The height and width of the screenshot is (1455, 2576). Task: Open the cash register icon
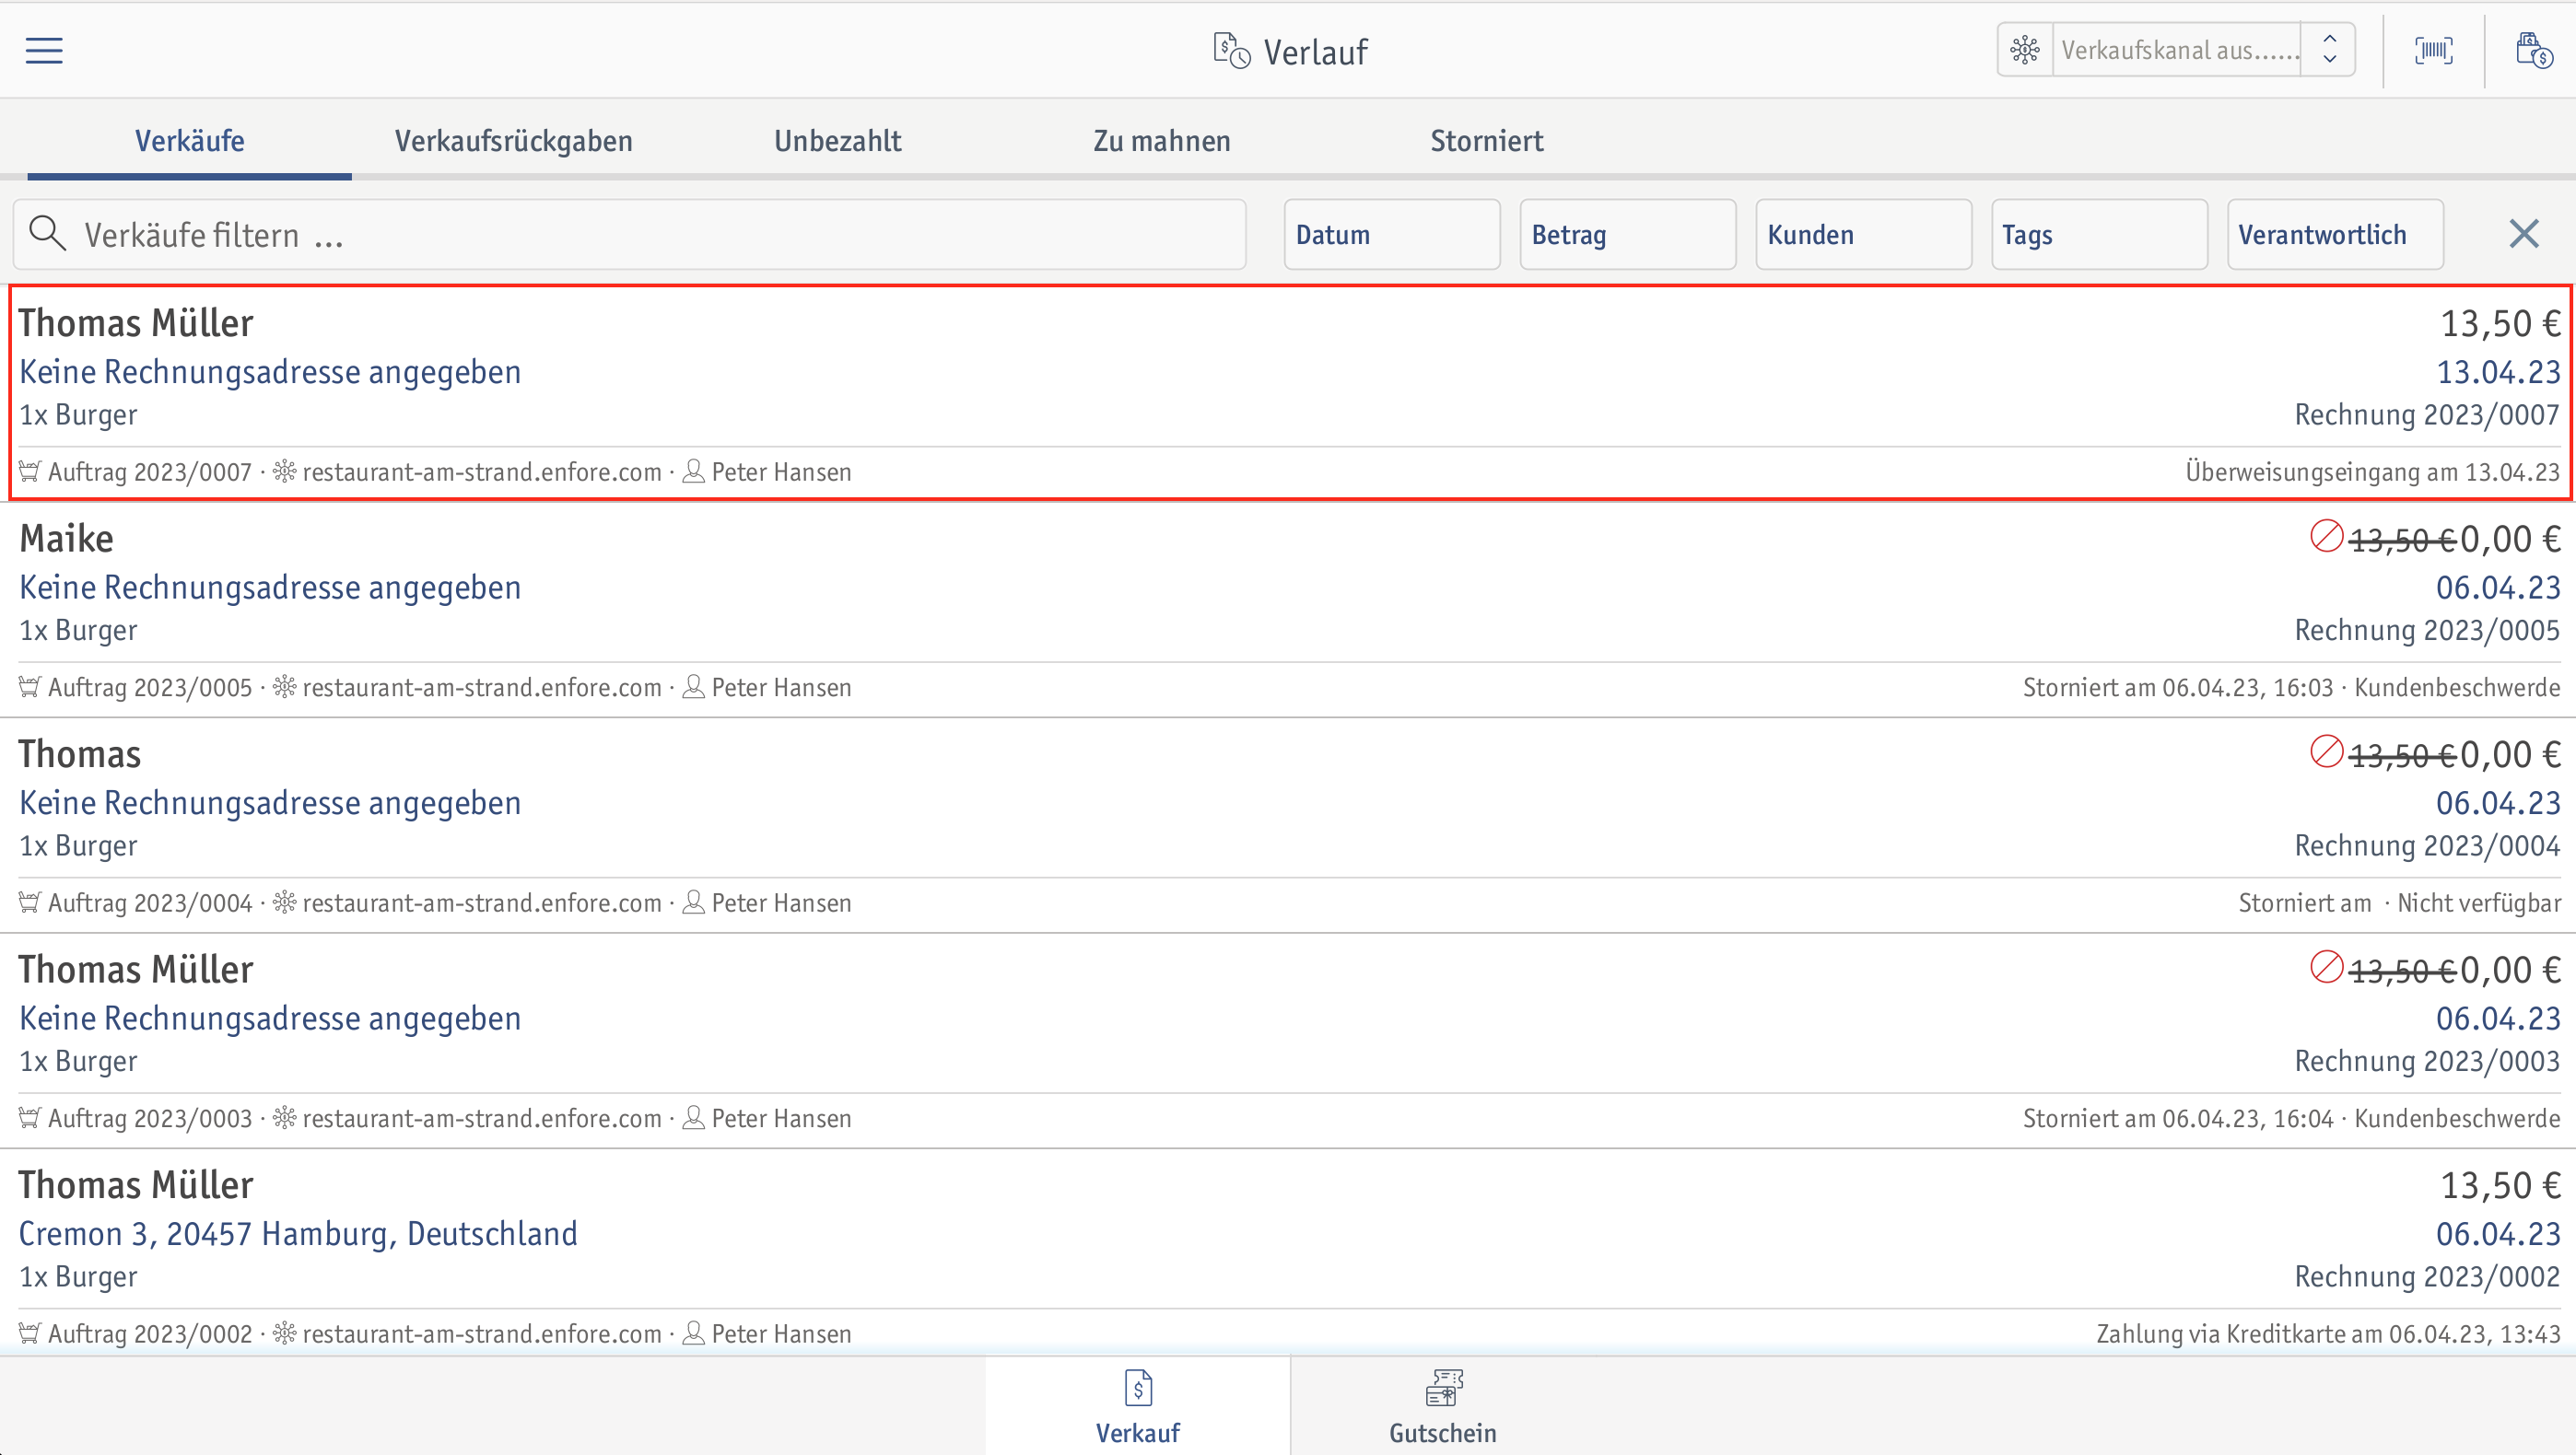coord(2534,50)
